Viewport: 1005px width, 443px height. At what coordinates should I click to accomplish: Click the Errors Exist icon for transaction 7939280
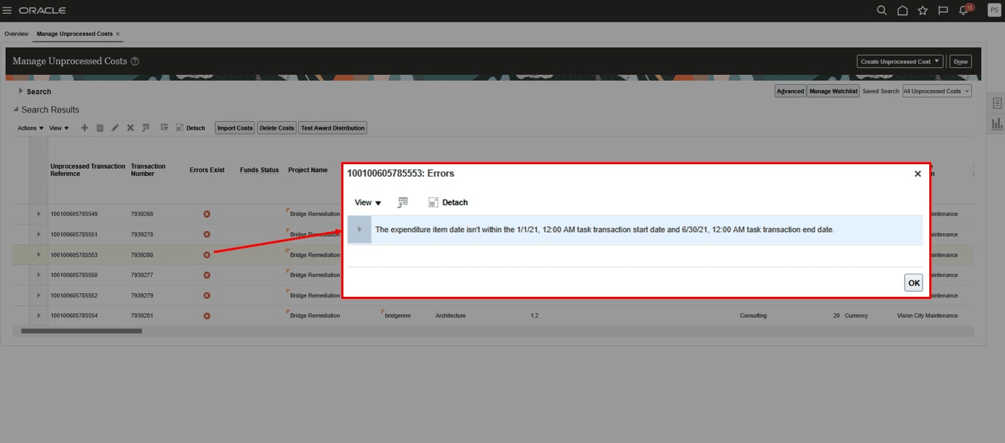coord(207,254)
